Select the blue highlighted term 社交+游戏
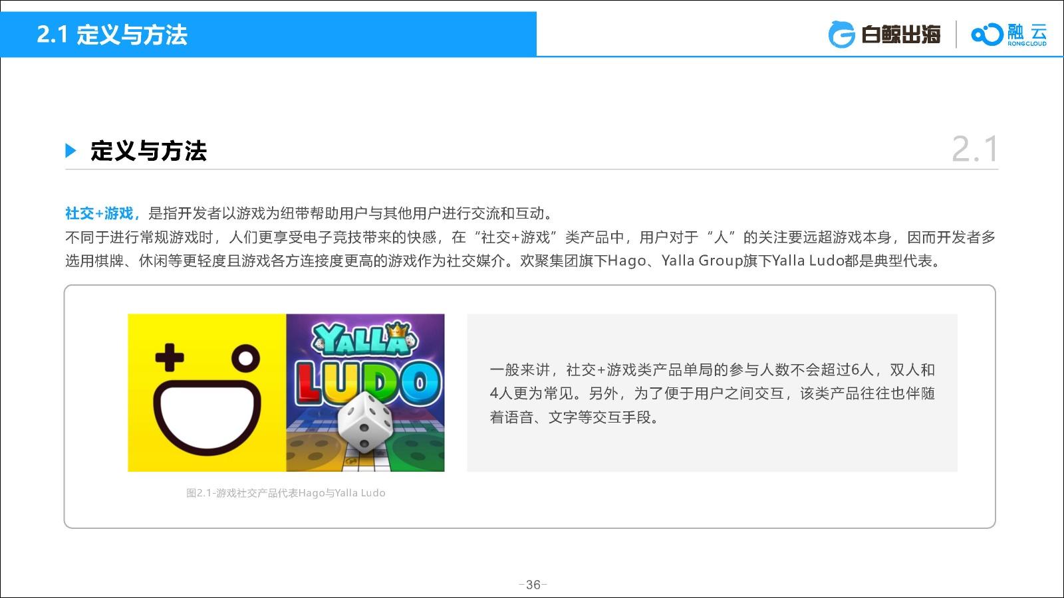The height and width of the screenshot is (598, 1064). pyautogui.click(x=100, y=213)
